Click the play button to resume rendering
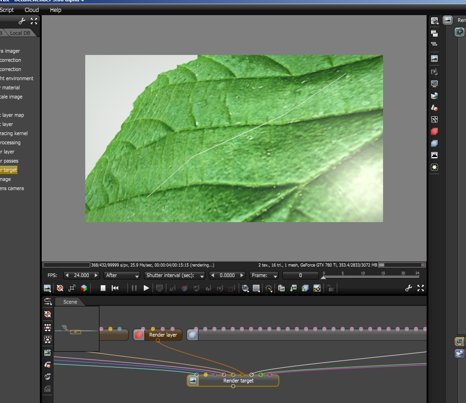Viewport: 466px width, 403px height. [146, 288]
